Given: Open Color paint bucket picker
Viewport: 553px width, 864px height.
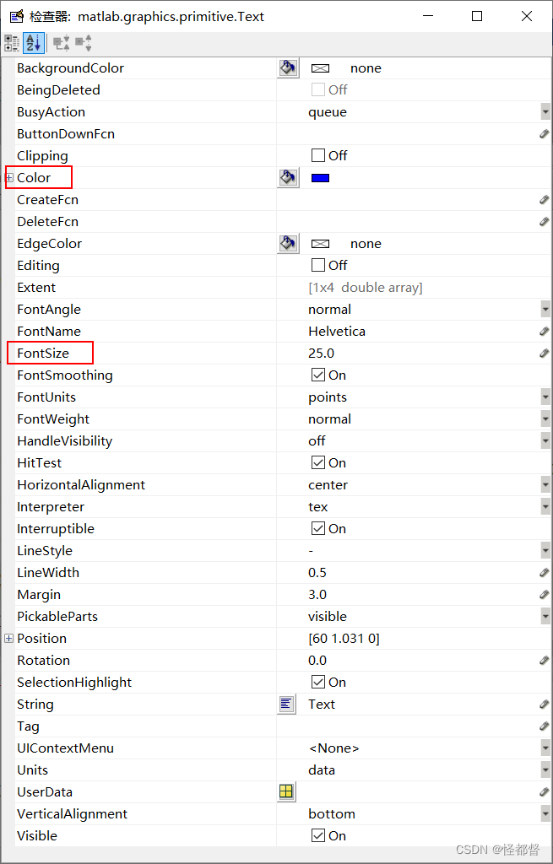Looking at the screenshot, I should click(288, 177).
